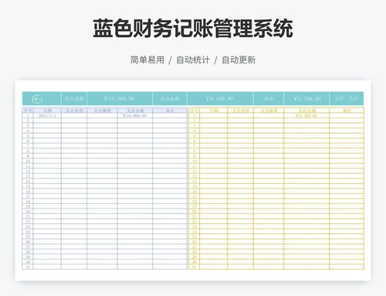Select the 备注 column header in blue table
The image size is (386, 296).
coord(170,111)
